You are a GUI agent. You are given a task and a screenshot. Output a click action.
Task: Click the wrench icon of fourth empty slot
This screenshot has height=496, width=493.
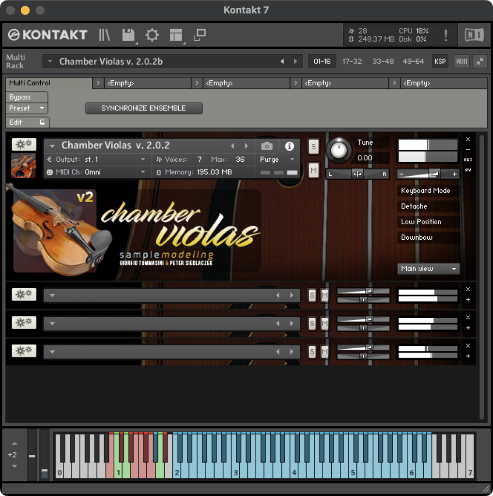click(24, 351)
